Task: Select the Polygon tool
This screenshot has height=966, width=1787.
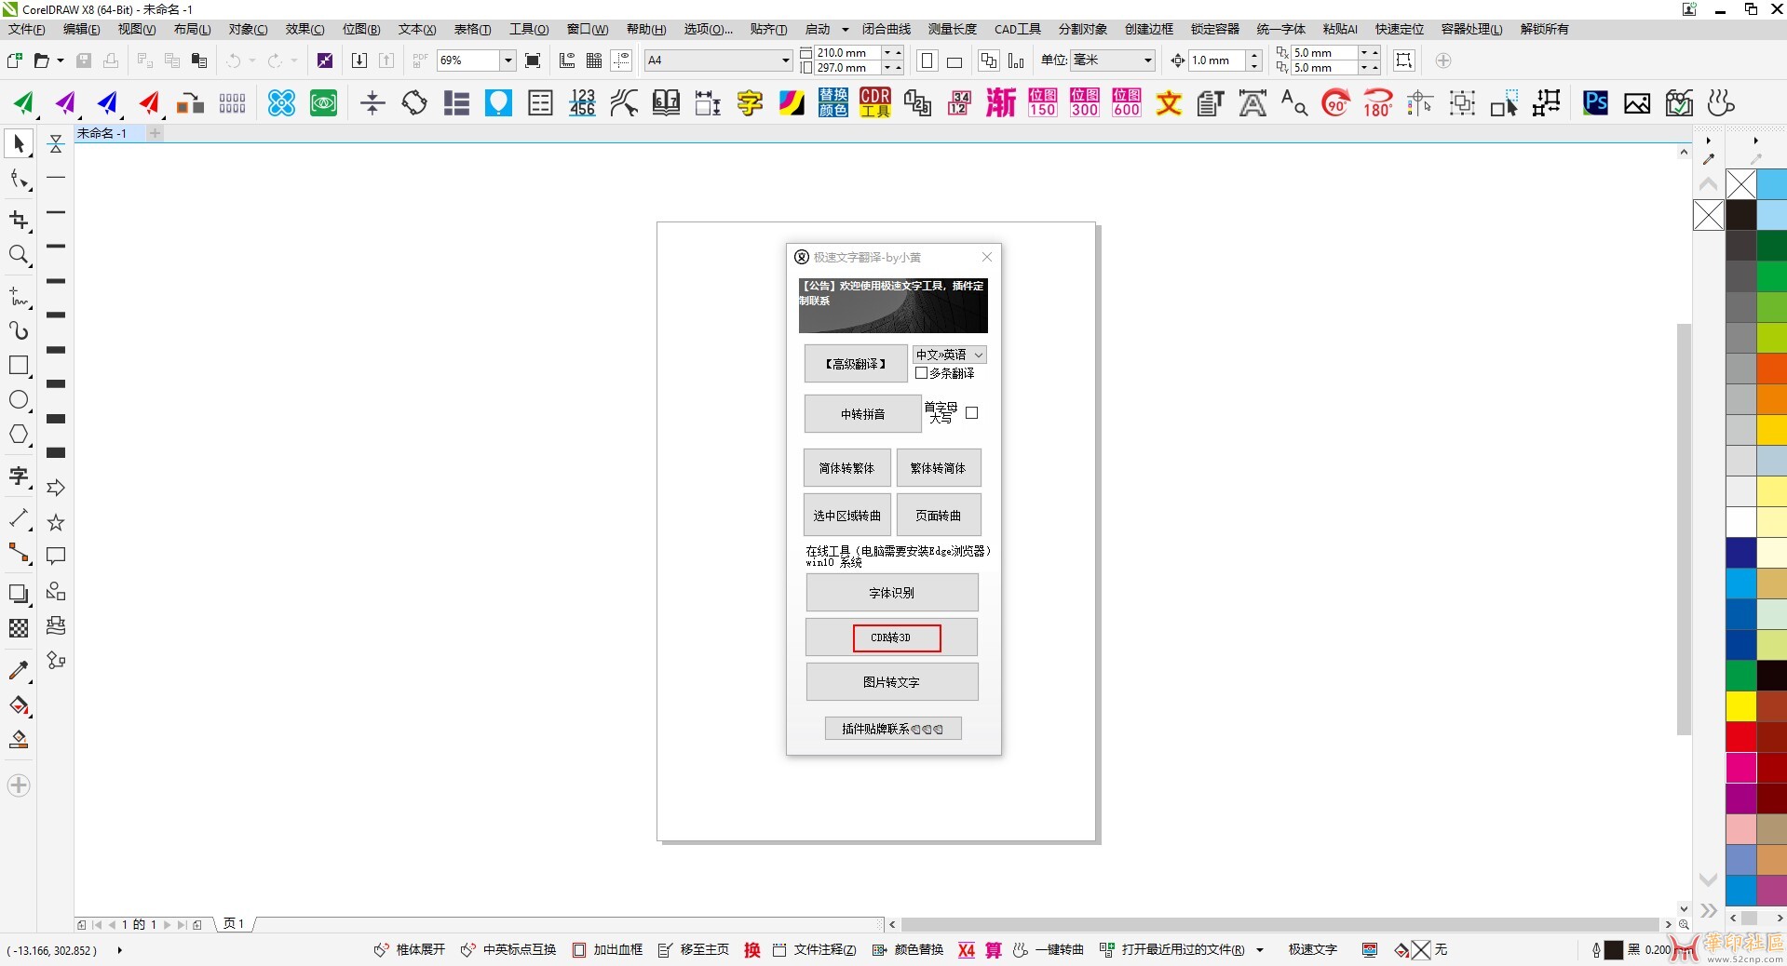Action: coord(19,435)
